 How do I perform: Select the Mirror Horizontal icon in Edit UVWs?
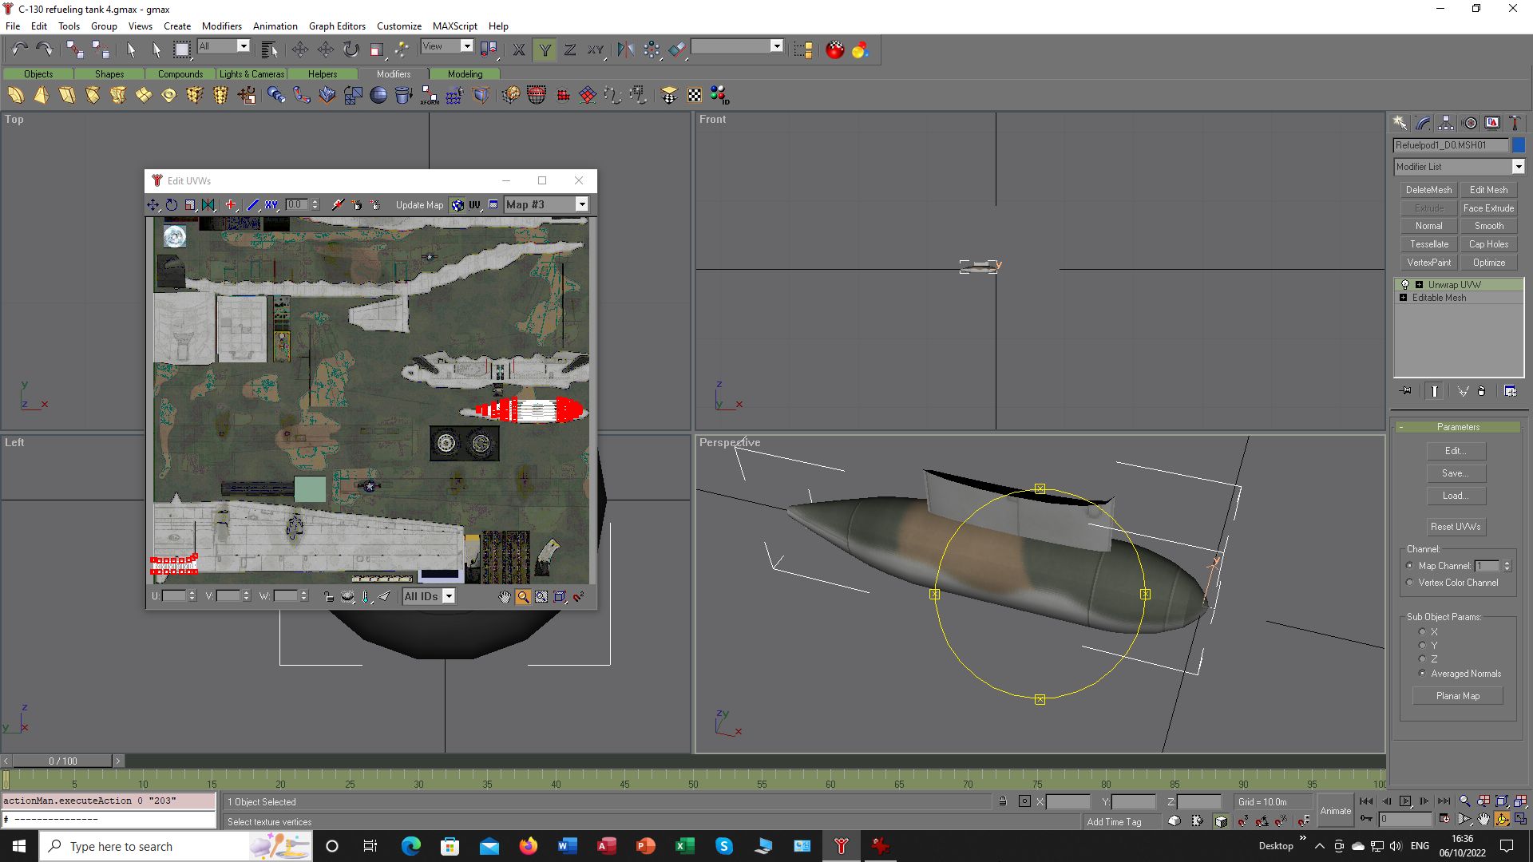208,205
